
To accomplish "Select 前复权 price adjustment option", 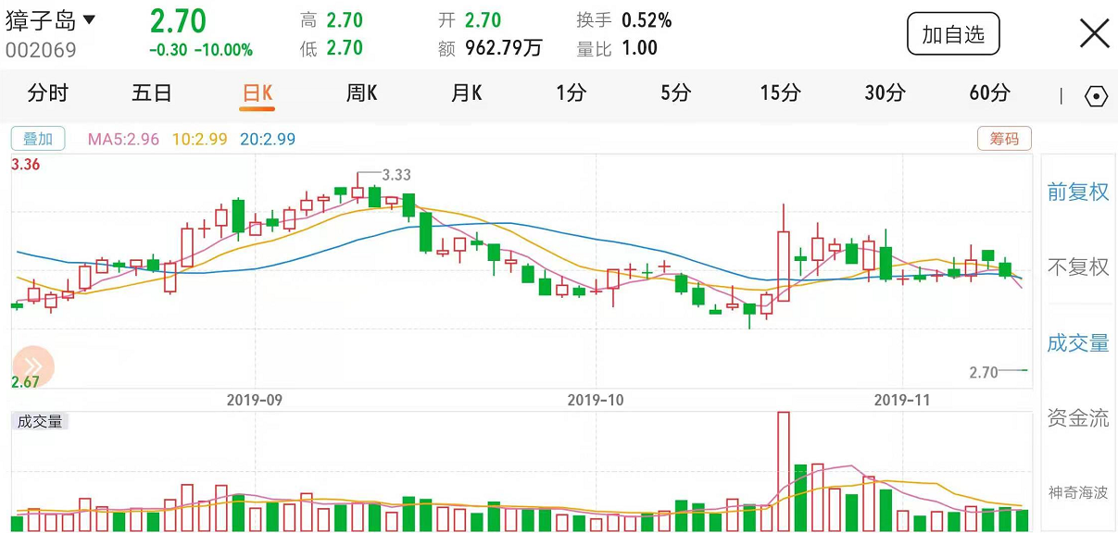I will click(x=1078, y=192).
